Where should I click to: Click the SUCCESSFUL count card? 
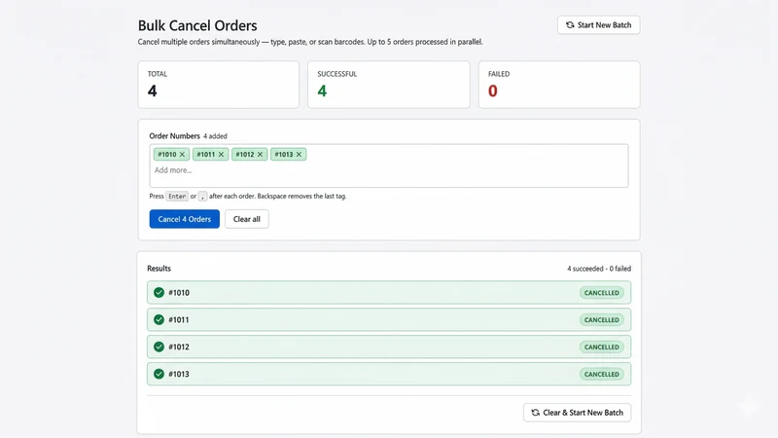coord(388,85)
